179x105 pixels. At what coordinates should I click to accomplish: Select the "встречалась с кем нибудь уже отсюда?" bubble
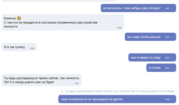(132, 8)
